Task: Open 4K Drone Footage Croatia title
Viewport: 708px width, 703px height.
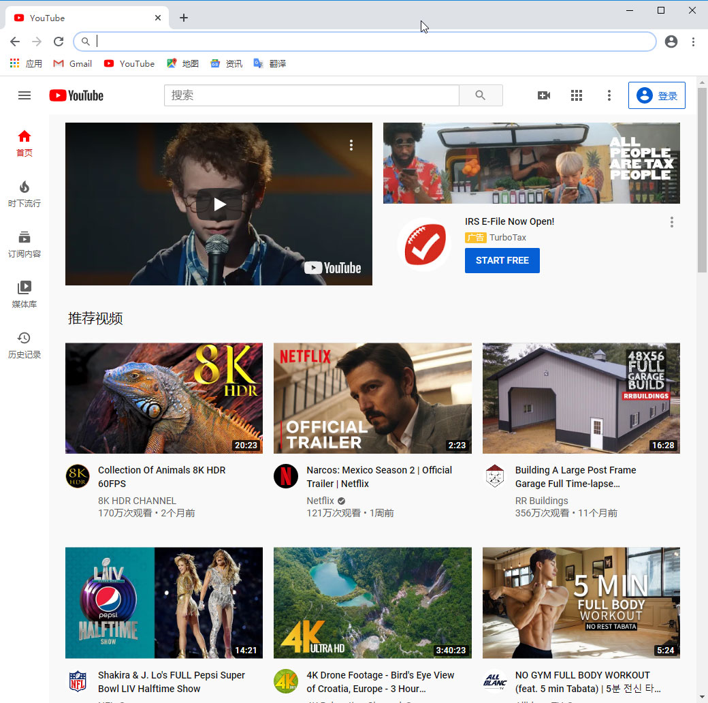Action: coord(380,682)
